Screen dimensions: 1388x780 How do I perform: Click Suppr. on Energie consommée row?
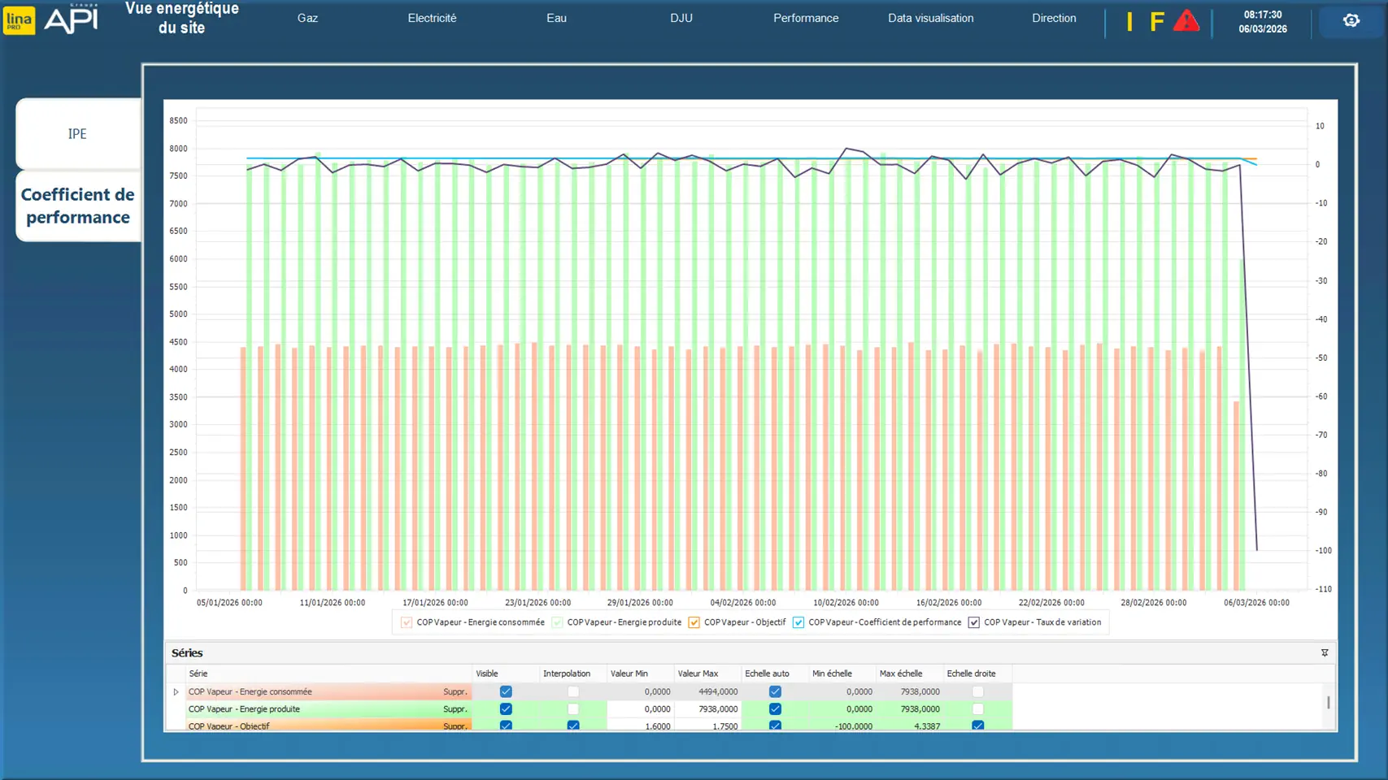(x=455, y=692)
